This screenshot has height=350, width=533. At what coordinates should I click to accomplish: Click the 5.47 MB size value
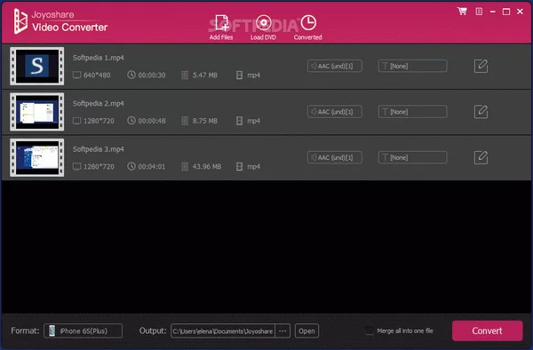204,76
